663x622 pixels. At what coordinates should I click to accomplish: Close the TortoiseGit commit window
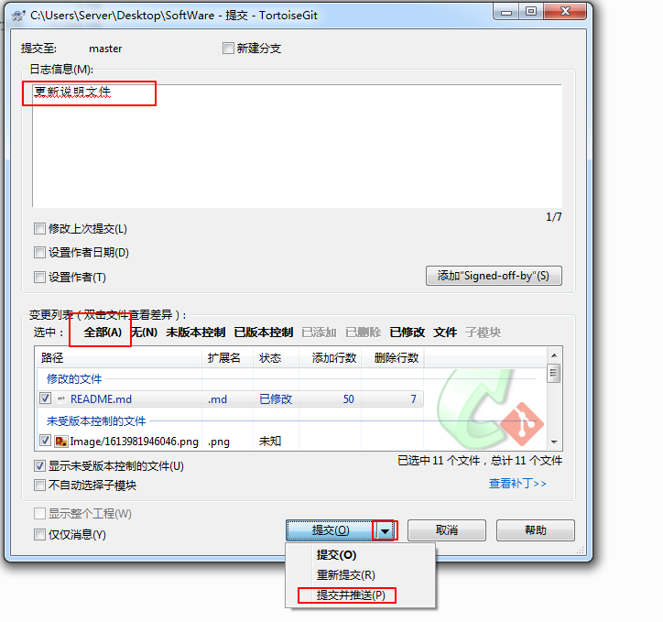click(565, 11)
